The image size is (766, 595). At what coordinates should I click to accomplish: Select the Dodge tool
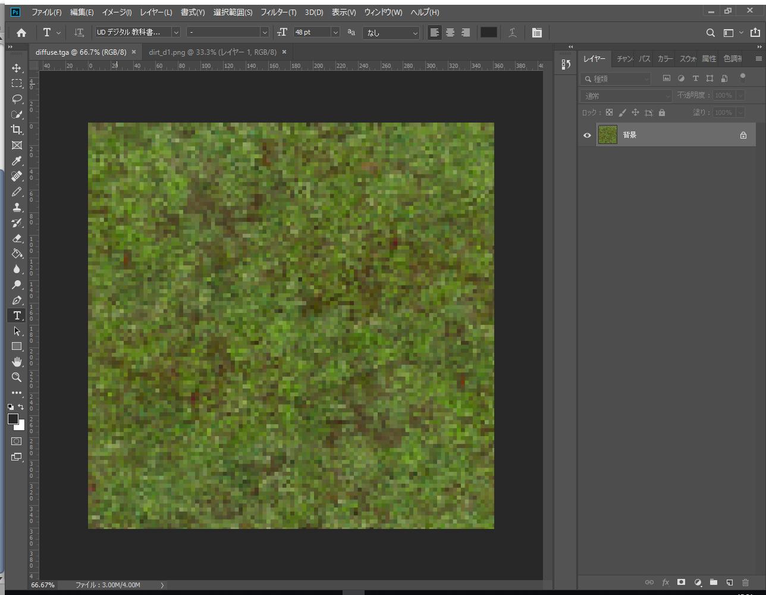click(x=17, y=284)
